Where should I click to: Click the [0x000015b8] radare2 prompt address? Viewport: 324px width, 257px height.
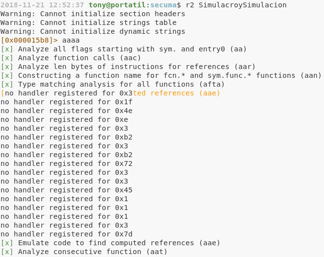click(27, 40)
